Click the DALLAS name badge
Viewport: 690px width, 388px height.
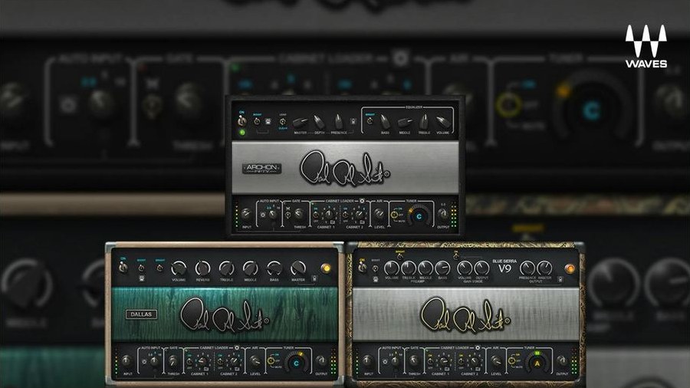coord(141,314)
